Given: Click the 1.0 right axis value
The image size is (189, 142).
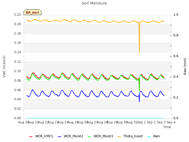Looking at the screenshot, I should [176, 14].
